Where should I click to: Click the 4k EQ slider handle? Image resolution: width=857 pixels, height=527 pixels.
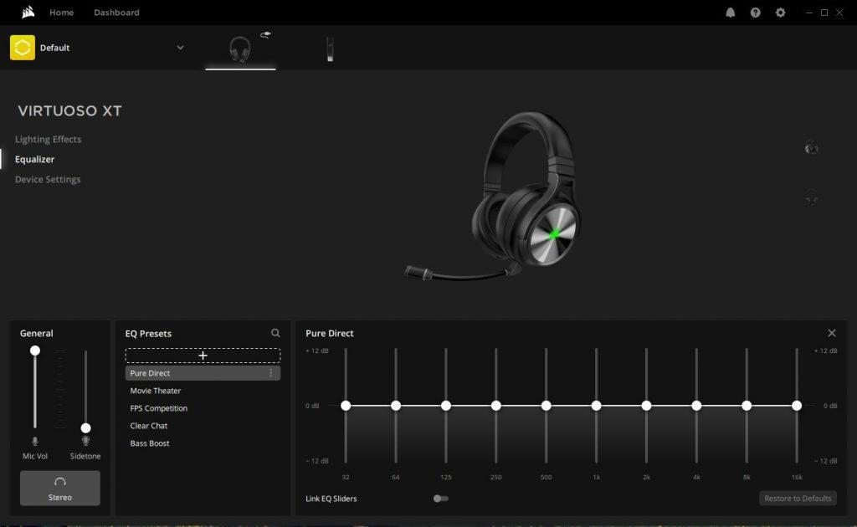click(696, 406)
